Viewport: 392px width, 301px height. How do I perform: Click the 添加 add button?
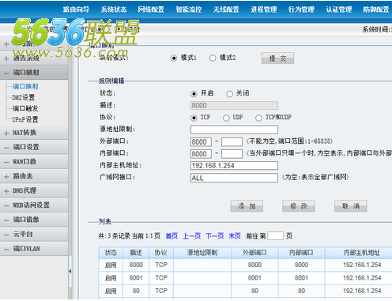(247, 206)
